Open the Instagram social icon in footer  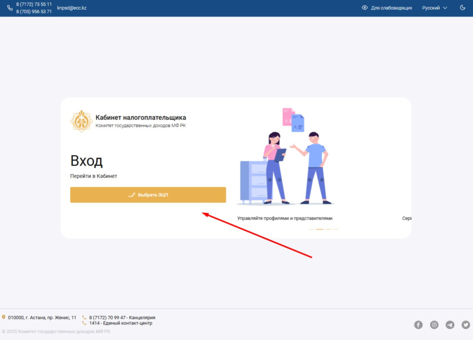(x=434, y=325)
